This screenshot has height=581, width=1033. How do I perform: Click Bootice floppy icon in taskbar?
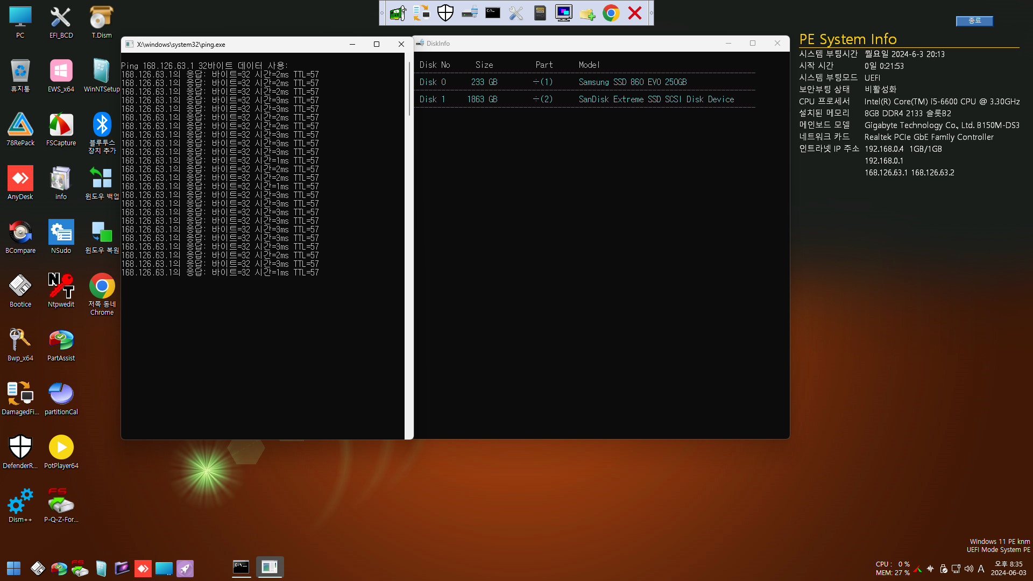click(x=38, y=568)
